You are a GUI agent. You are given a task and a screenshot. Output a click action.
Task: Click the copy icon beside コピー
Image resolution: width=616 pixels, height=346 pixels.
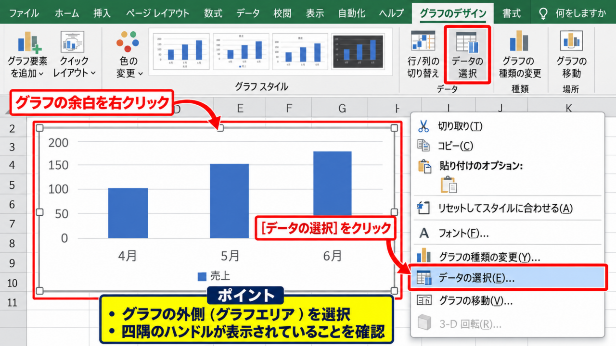pos(423,146)
